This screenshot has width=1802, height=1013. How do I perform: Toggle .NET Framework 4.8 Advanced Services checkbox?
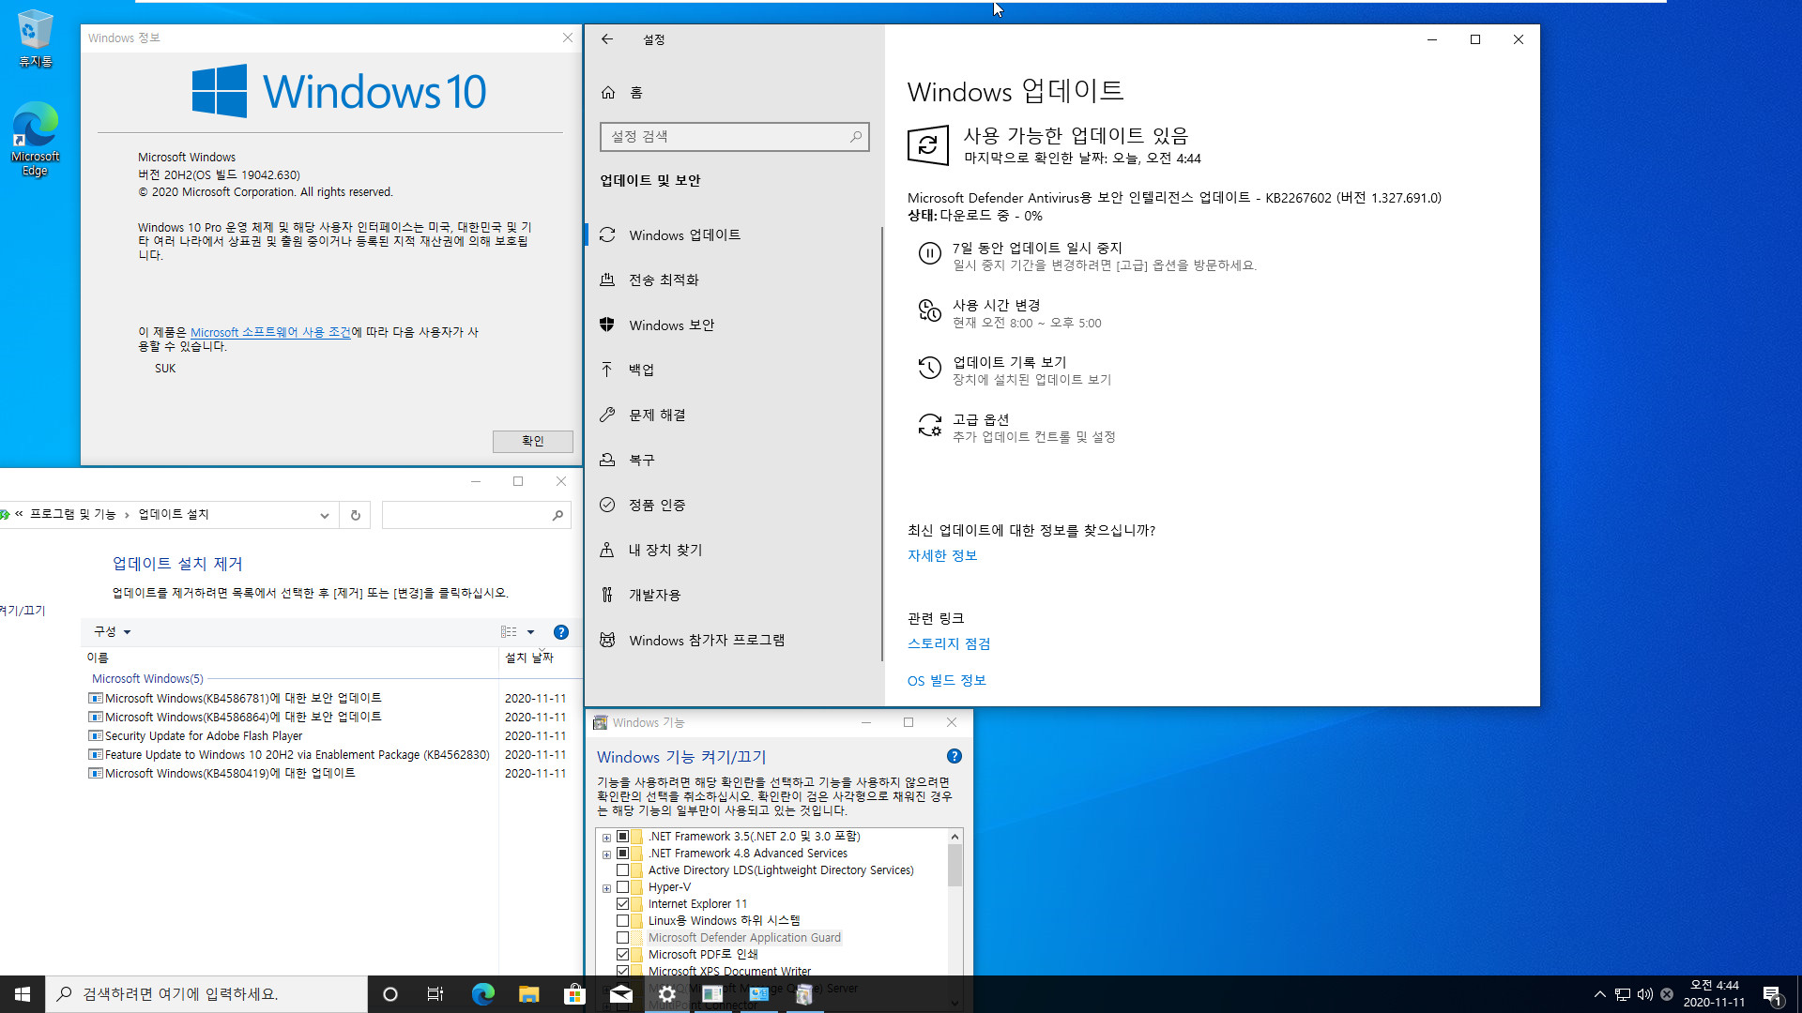click(622, 854)
